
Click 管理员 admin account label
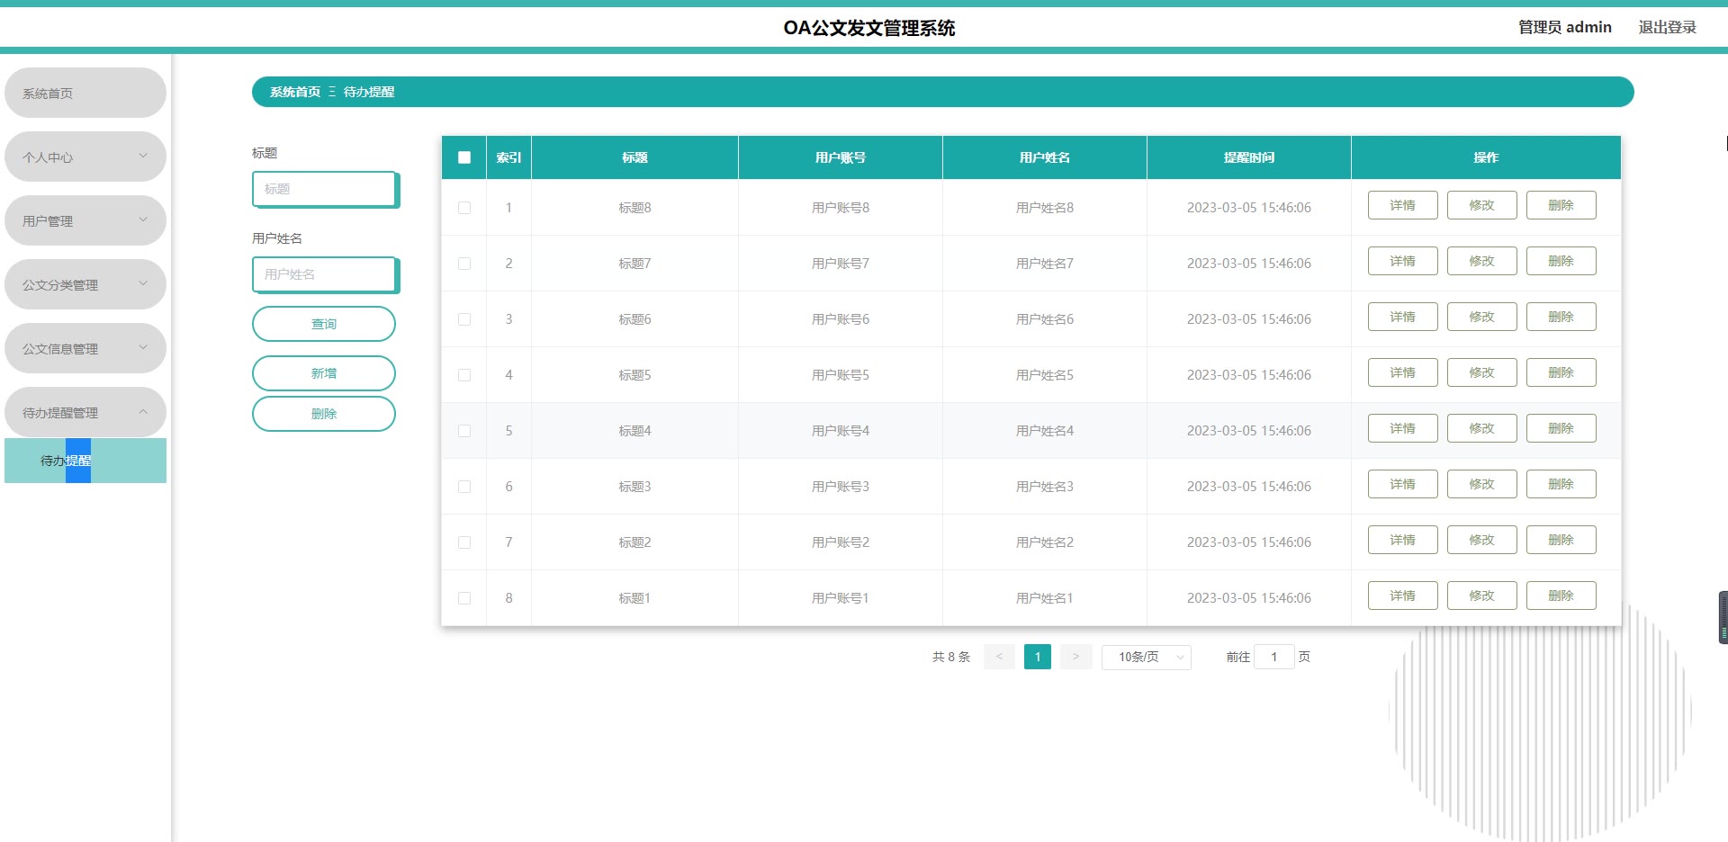(x=1565, y=27)
